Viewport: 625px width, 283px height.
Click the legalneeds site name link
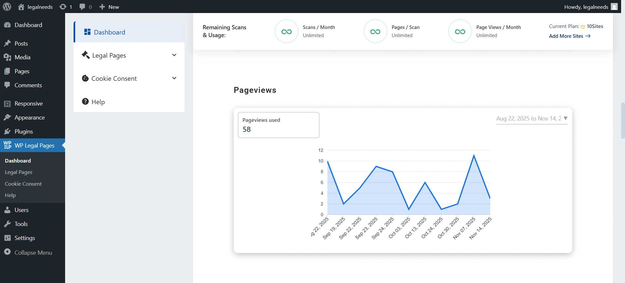click(x=40, y=7)
